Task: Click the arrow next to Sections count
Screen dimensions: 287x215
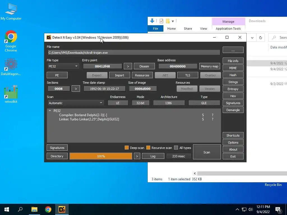Action: pos(76,89)
